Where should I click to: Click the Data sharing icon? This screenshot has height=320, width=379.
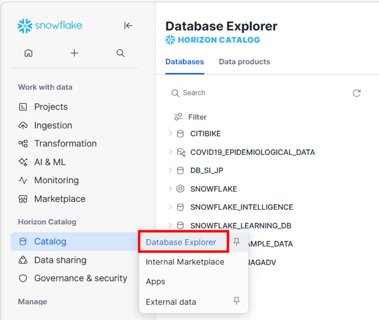coord(23,260)
